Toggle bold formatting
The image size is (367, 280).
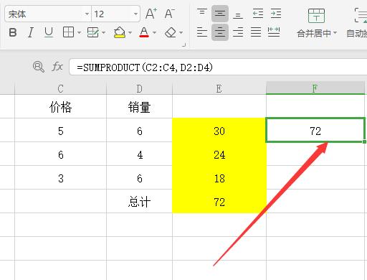pyautogui.click(x=13, y=32)
